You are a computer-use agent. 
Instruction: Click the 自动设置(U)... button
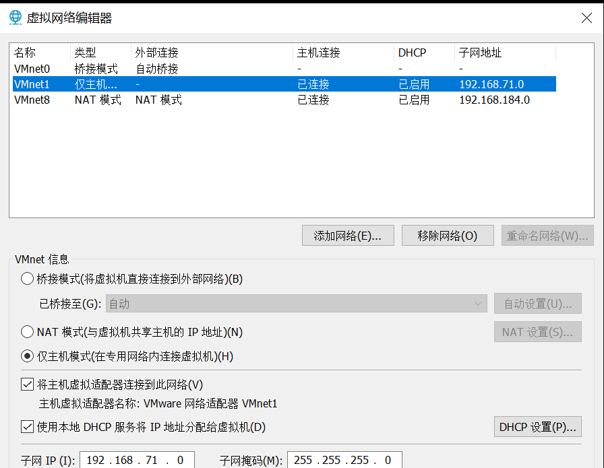(x=538, y=304)
